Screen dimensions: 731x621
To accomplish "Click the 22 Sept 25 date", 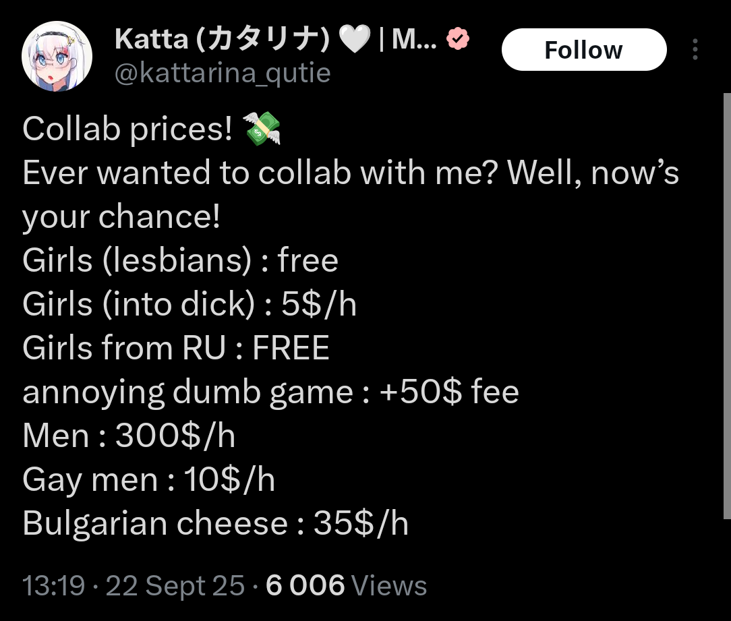I will (175, 585).
